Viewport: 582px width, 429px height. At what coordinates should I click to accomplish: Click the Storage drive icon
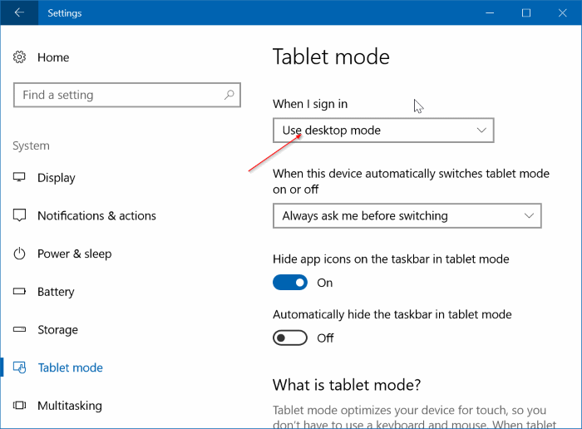pos(19,329)
